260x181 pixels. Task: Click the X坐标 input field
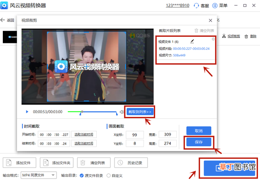pyautogui.click(x=134, y=135)
